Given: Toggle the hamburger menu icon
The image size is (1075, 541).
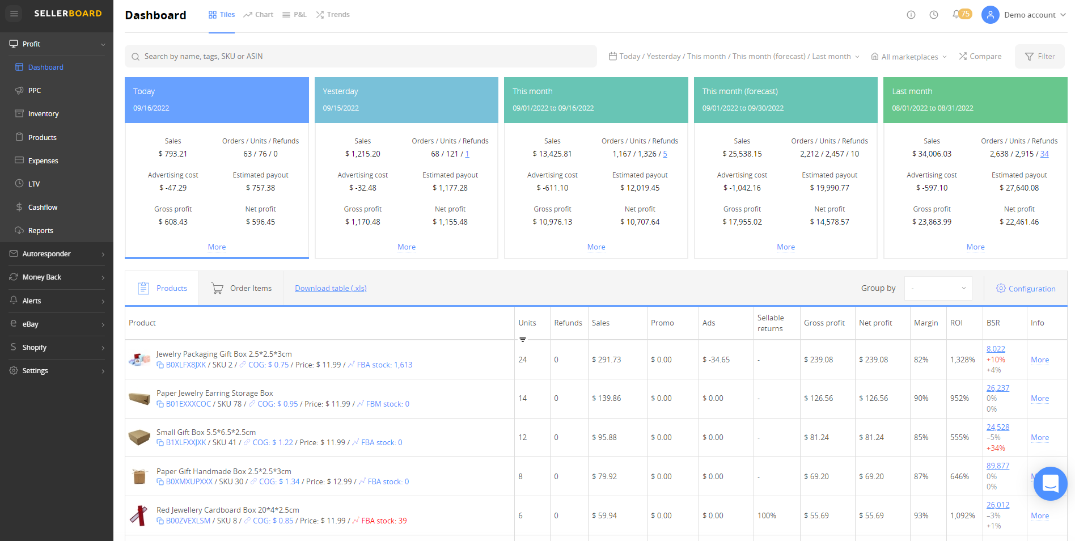Looking at the screenshot, I should (14, 14).
